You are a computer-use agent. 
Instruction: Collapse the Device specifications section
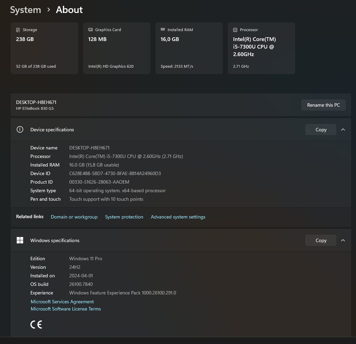pos(343,130)
